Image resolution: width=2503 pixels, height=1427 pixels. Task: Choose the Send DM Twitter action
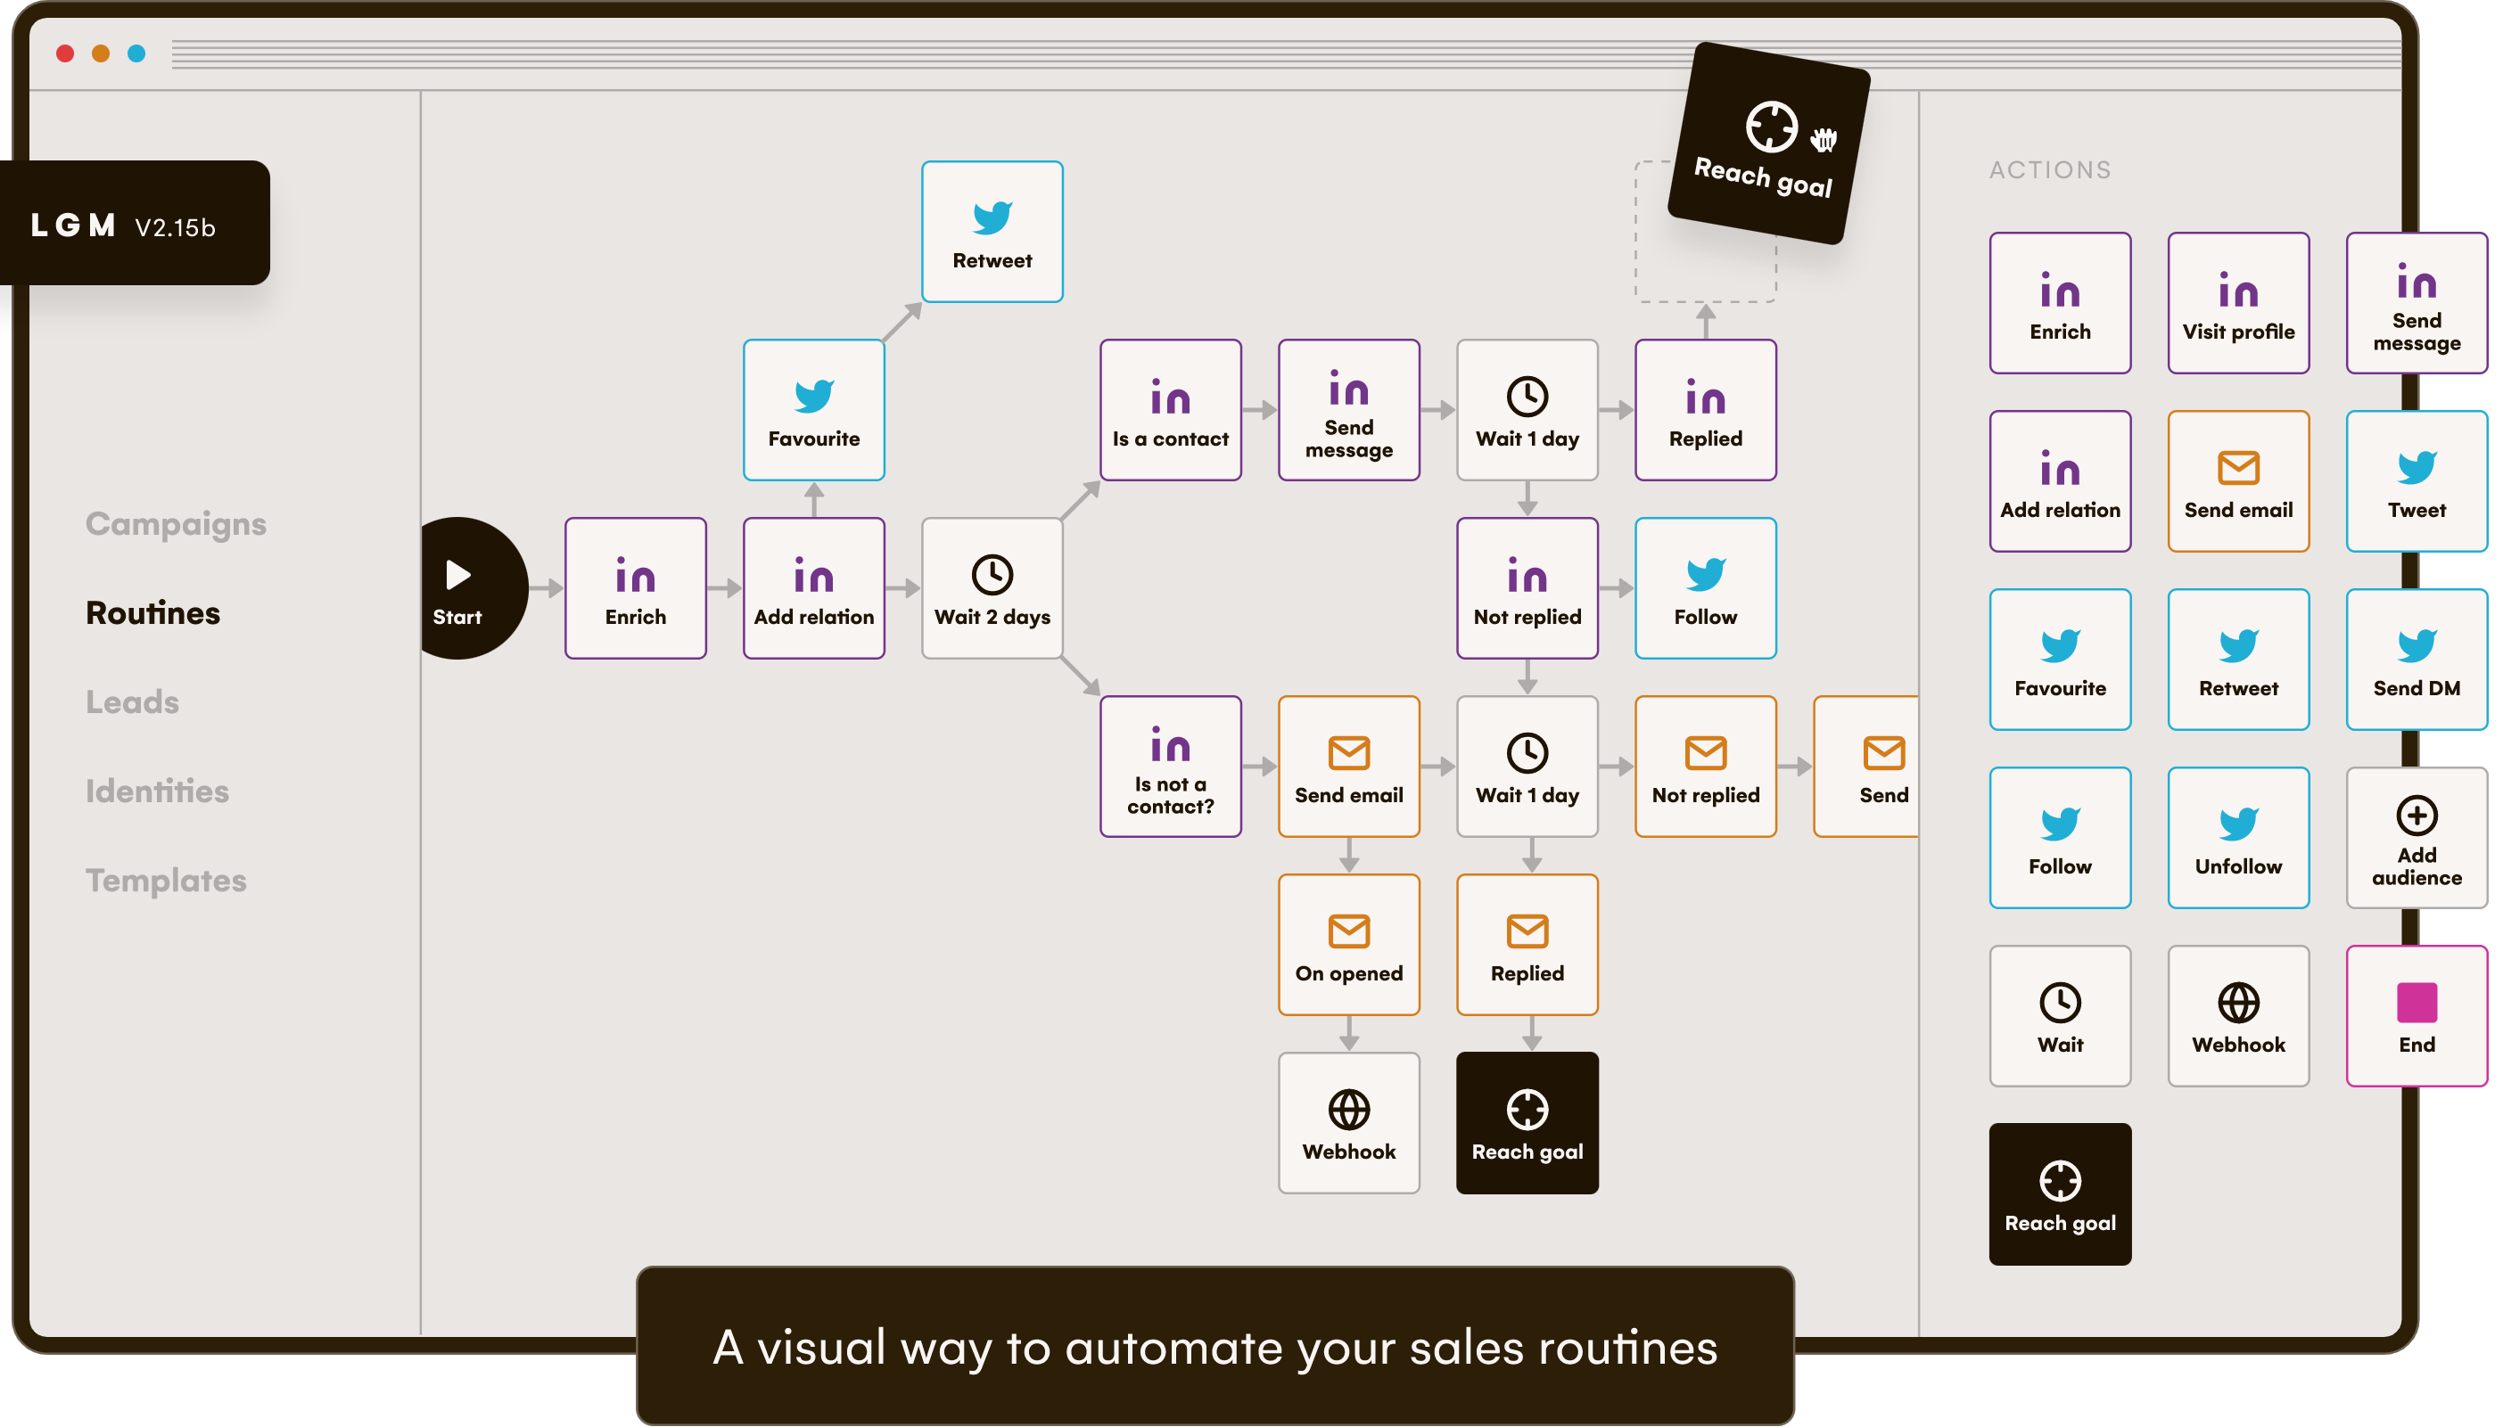point(2415,660)
